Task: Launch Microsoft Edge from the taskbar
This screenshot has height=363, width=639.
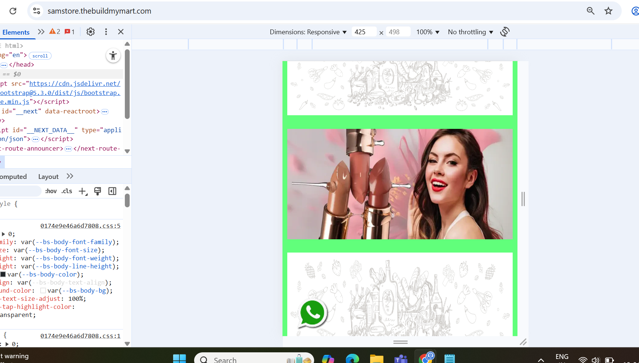Action: coord(352,358)
